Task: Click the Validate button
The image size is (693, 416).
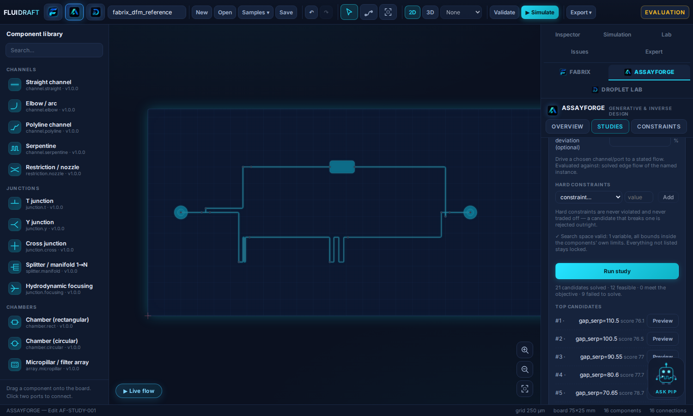Action: (x=505, y=12)
